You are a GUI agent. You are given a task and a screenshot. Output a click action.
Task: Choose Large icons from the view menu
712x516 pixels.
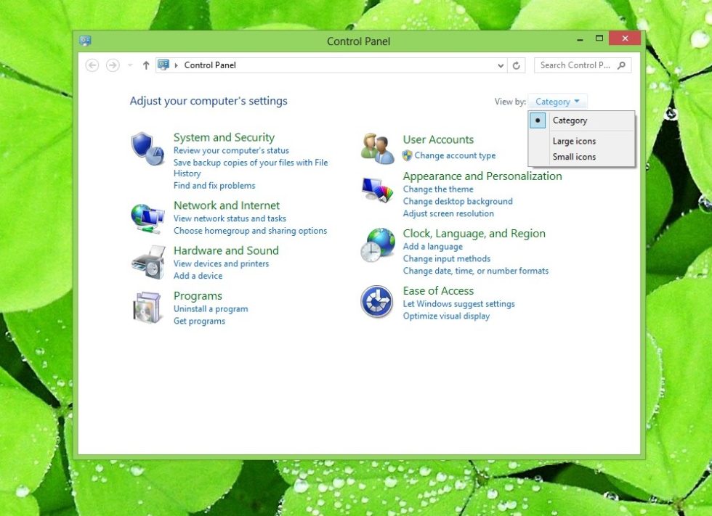573,141
